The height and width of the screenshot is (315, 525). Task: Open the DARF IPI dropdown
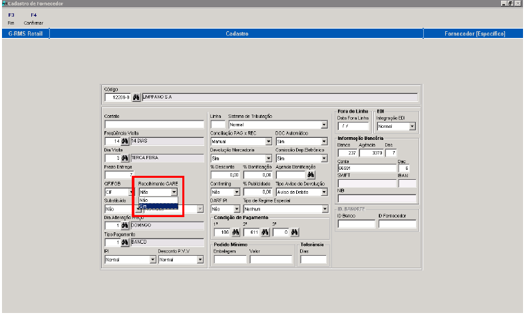click(237, 208)
